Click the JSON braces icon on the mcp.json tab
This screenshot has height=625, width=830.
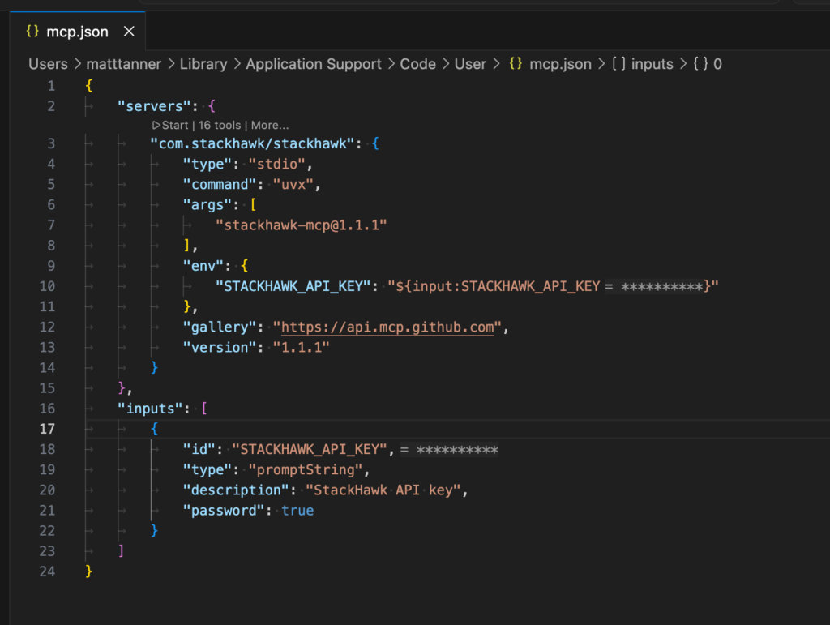point(32,31)
